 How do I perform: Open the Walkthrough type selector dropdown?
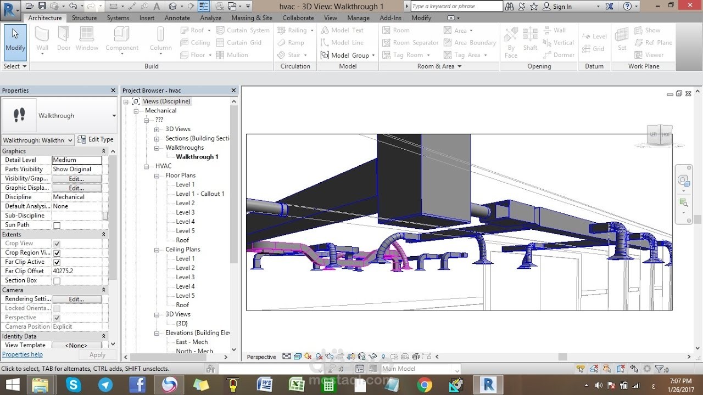[x=114, y=116]
